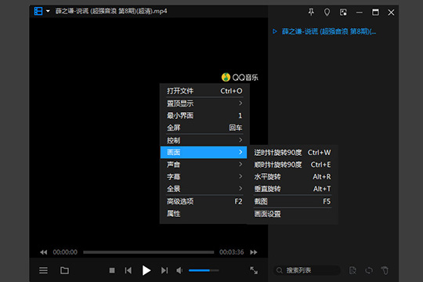The height and width of the screenshot is (282, 423).
Task: Open the hamburger menu at bottom left
Action: 43,270
